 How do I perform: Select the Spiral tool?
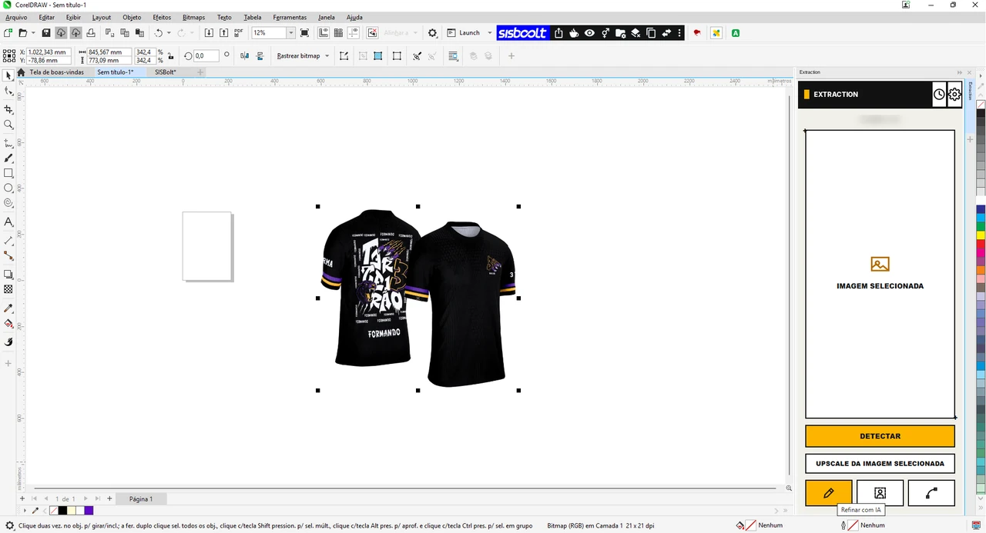(x=8, y=204)
